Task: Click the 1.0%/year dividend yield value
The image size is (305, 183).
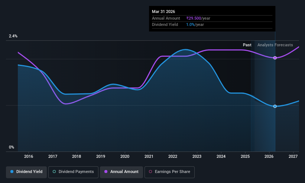Action: pos(195,25)
